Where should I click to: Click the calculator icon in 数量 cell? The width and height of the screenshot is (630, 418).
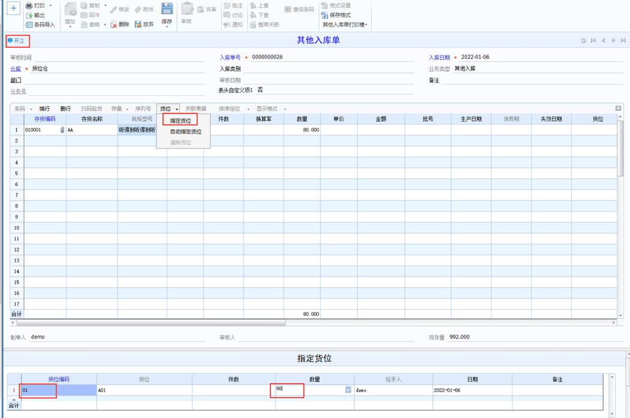click(x=348, y=389)
